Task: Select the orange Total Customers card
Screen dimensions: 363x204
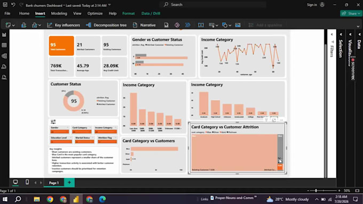Action: pos(61,46)
